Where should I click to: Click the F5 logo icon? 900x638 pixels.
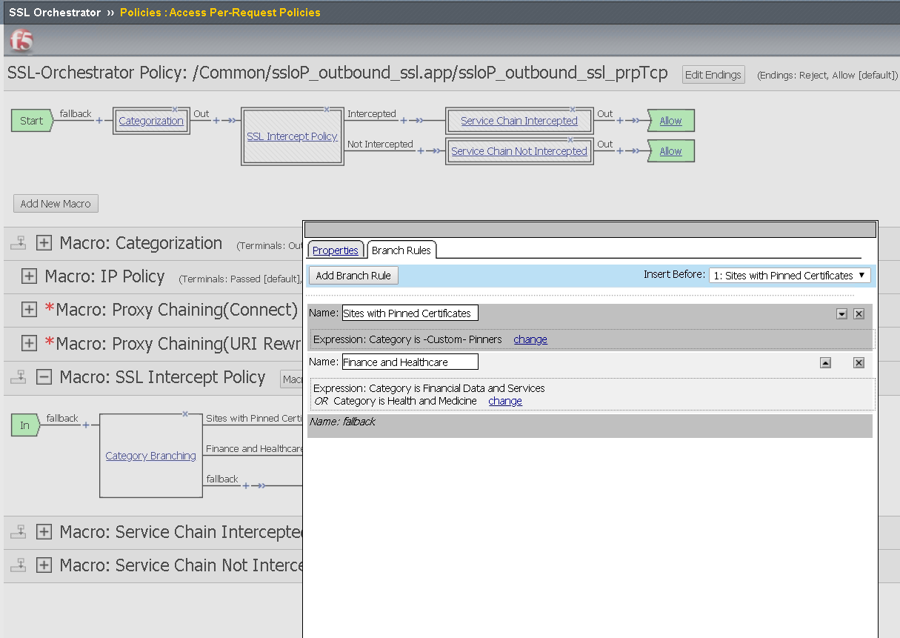tap(22, 41)
